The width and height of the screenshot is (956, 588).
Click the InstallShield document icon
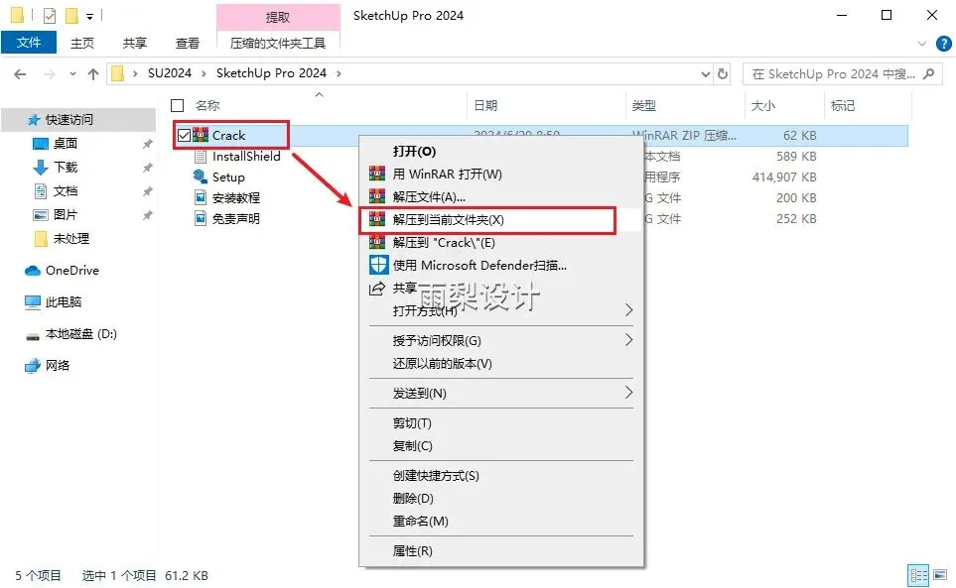[200, 157]
